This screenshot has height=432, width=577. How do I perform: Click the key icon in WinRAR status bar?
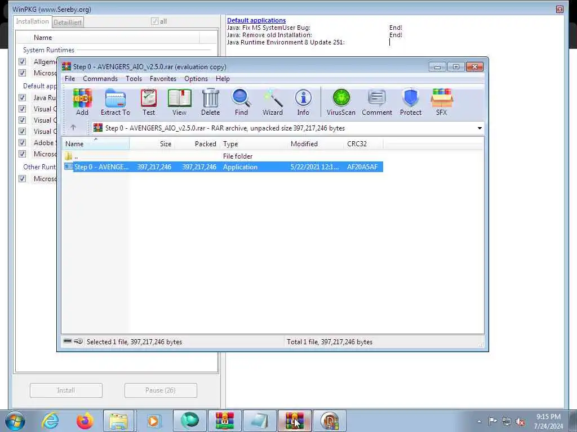pos(78,341)
